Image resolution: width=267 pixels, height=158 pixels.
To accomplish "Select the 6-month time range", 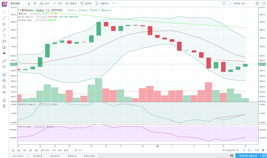I will (x=36, y=150).
